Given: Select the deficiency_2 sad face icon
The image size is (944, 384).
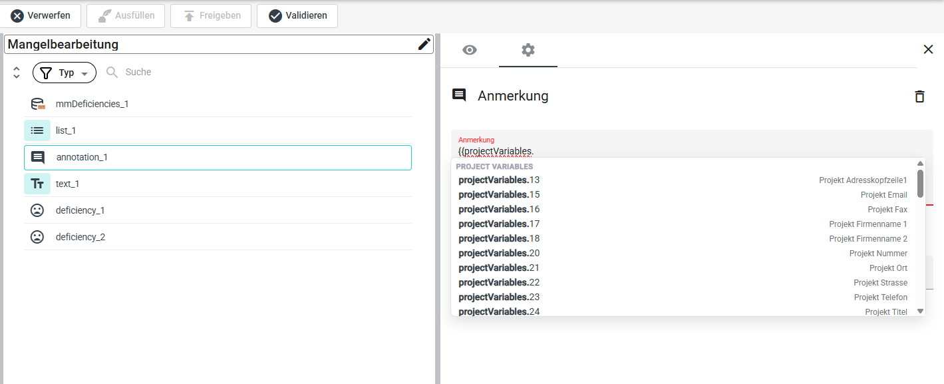Looking at the screenshot, I should (37, 237).
